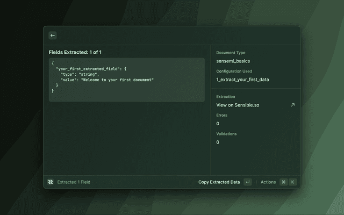Click the K shortcut key badge
Viewport: 344px width, 215px height.
pyautogui.click(x=292, y=182)
